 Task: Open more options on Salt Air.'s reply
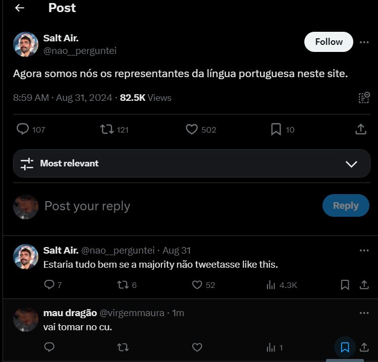point(364,251)
